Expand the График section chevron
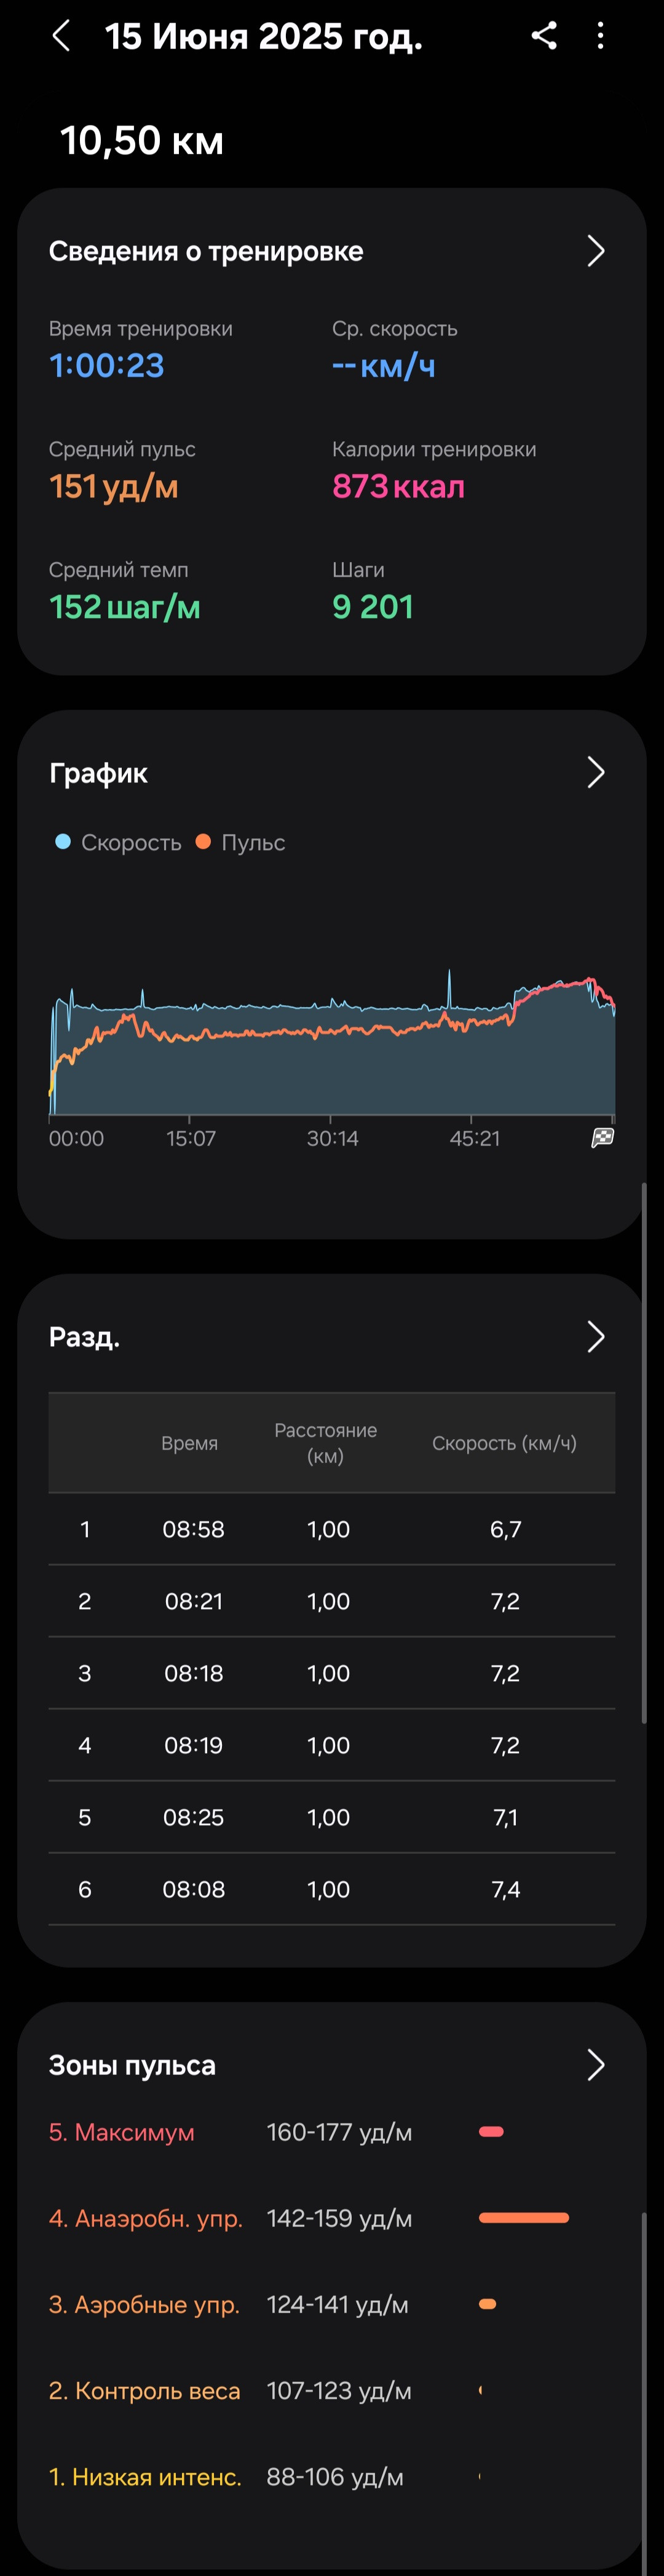 pyautogui.click(x=596, y=772)
